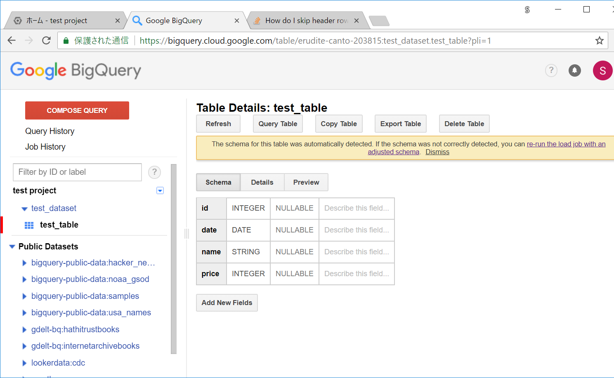
Task: Click the Export Table button
Action: (x=400, y=124)
